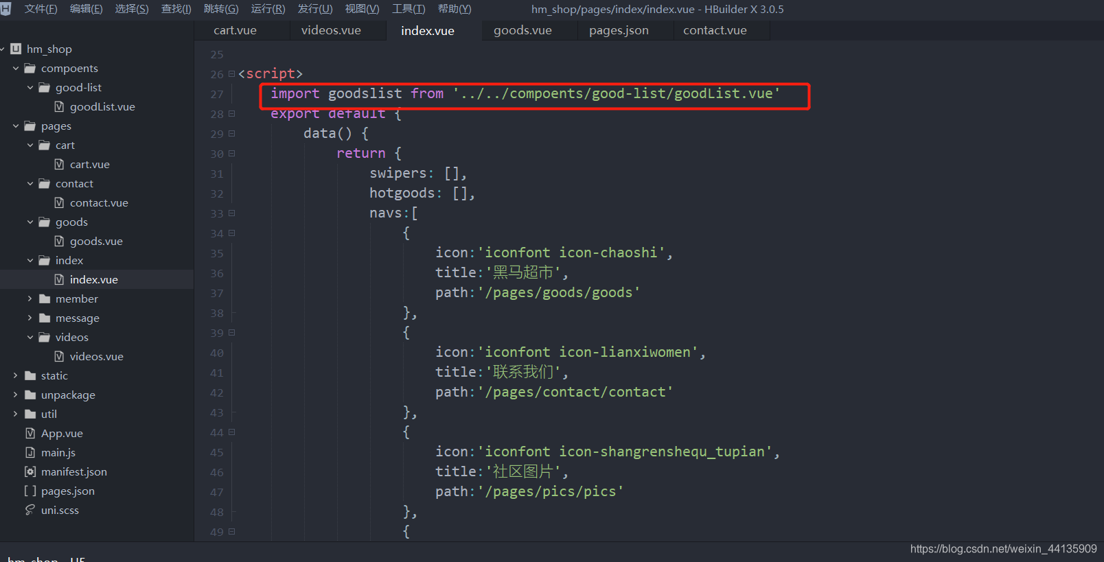The width and height of the screenshot is (1104, 562).
Task: Fold the object block at line 39
Action: (x=231, y=332)
